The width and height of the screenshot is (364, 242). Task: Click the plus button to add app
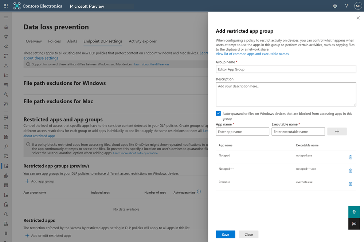[x=337, y=132]
